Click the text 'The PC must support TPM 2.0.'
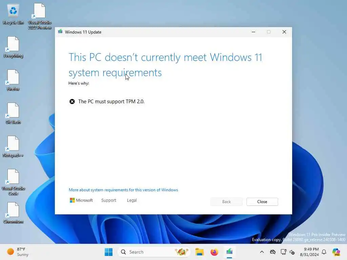 111,102
